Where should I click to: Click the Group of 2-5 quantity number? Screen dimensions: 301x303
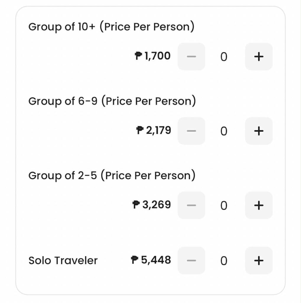point(224,205)
